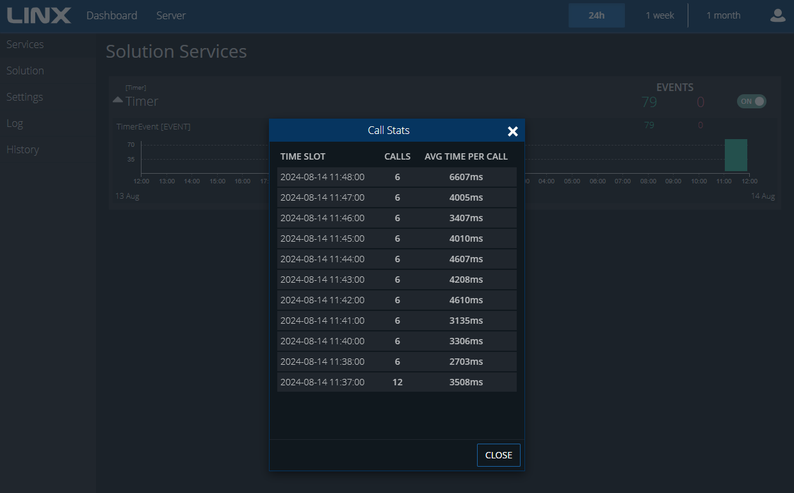
Task: Collapse the Timer service section
Action: [118, 101]
